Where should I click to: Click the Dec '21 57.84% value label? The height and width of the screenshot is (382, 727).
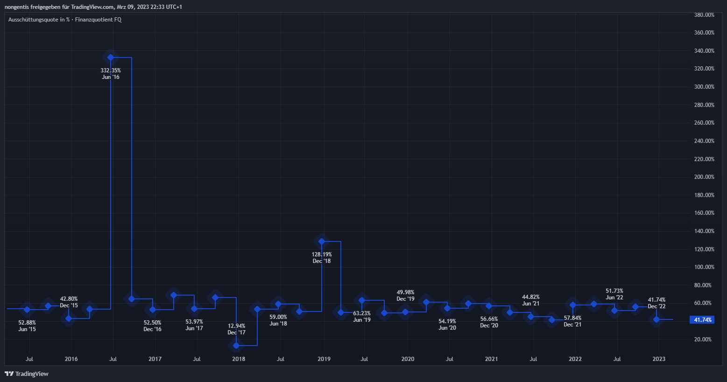click(572, 321)
